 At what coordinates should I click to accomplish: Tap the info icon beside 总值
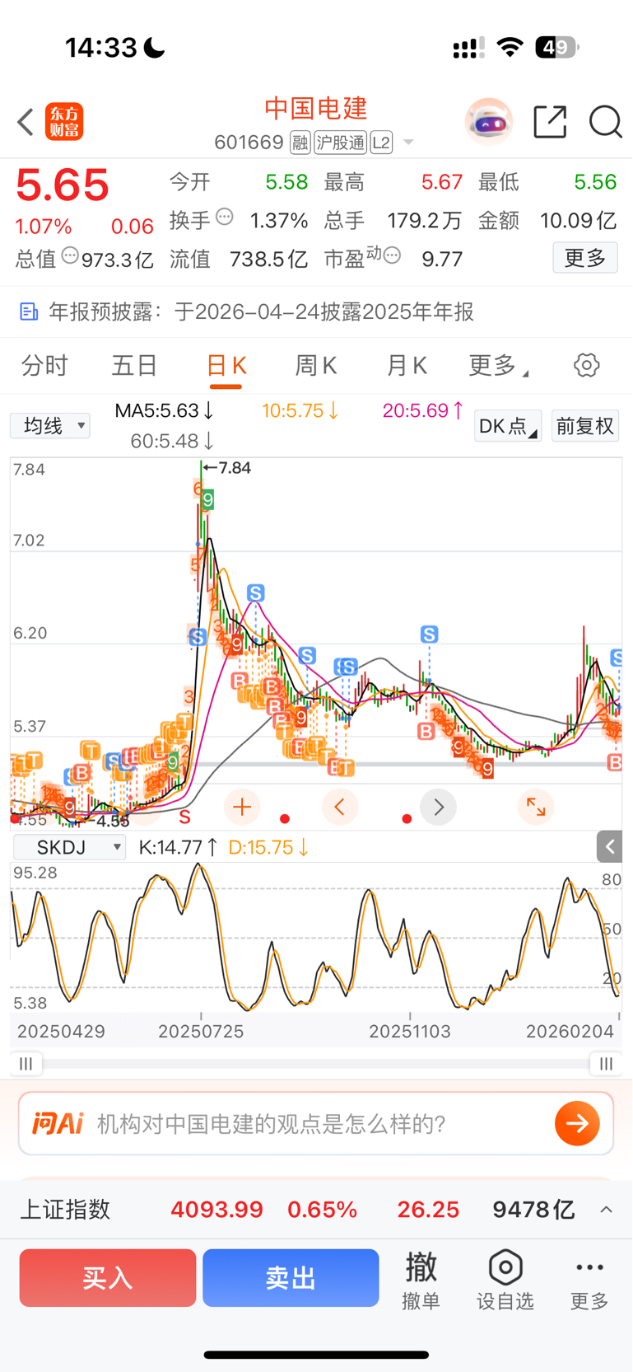tap(71, 255)
